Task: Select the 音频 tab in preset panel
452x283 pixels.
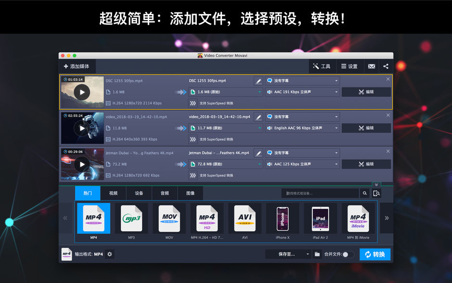Action: click(165, 193)
